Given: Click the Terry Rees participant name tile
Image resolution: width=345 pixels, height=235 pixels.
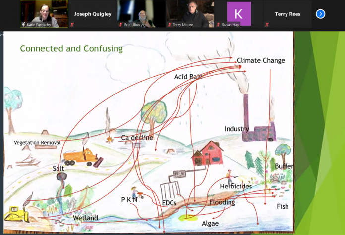Looking at the screenshot, I should tap(287, 14).
